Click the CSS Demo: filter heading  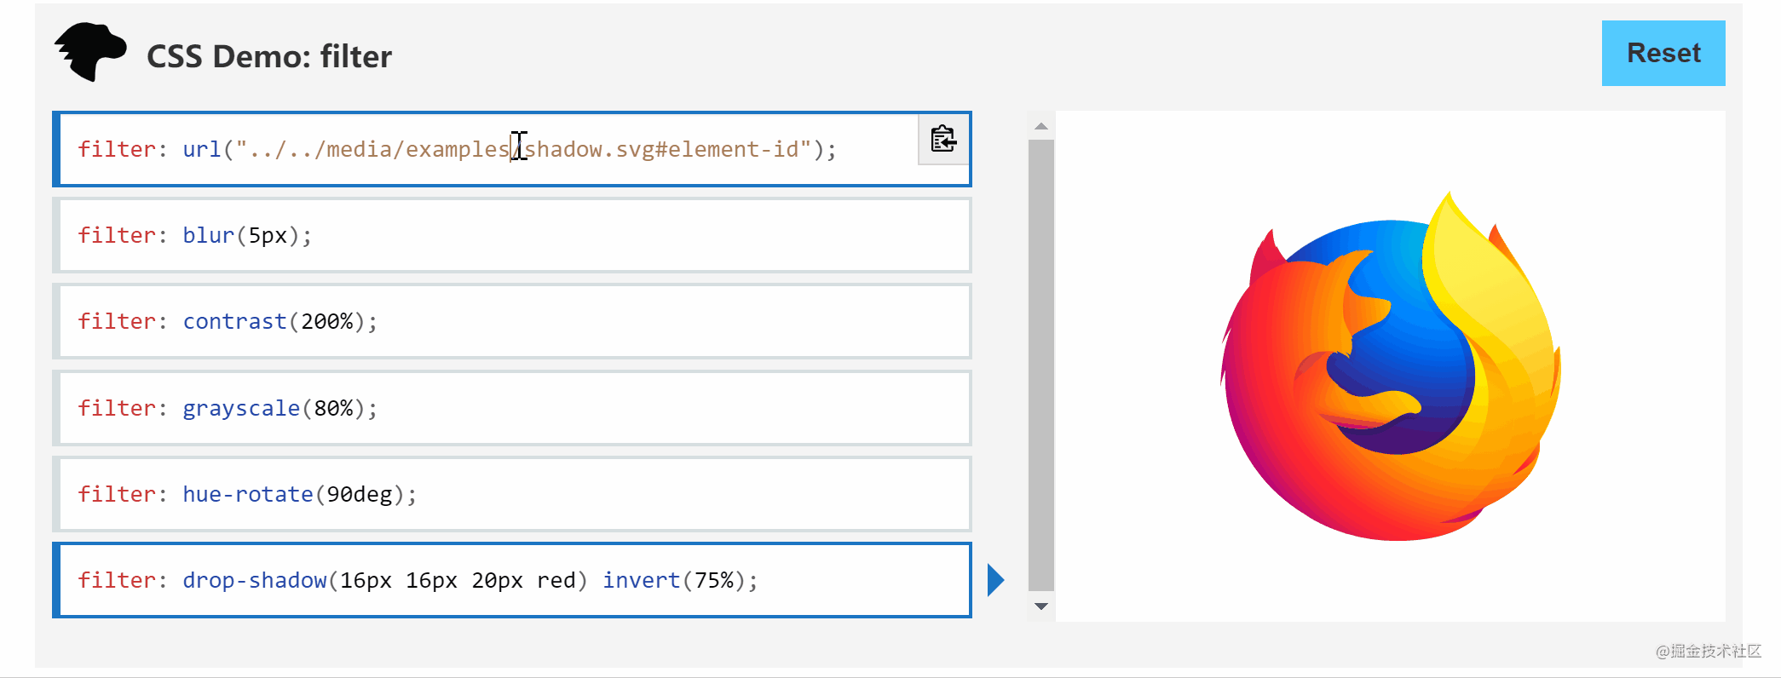coord(269,56)
